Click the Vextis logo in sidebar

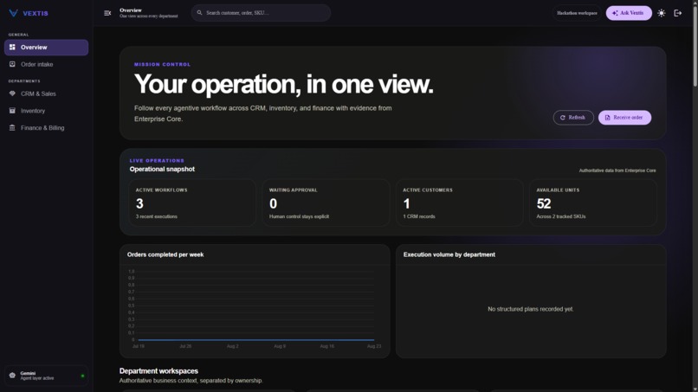(x=29, y=13)
